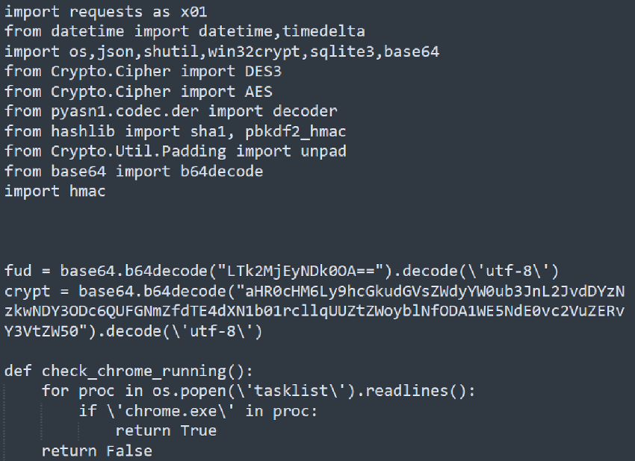Click the 'return False' statement
The height and width of the screenshot is (461, 635).
[x=97, y=451]
